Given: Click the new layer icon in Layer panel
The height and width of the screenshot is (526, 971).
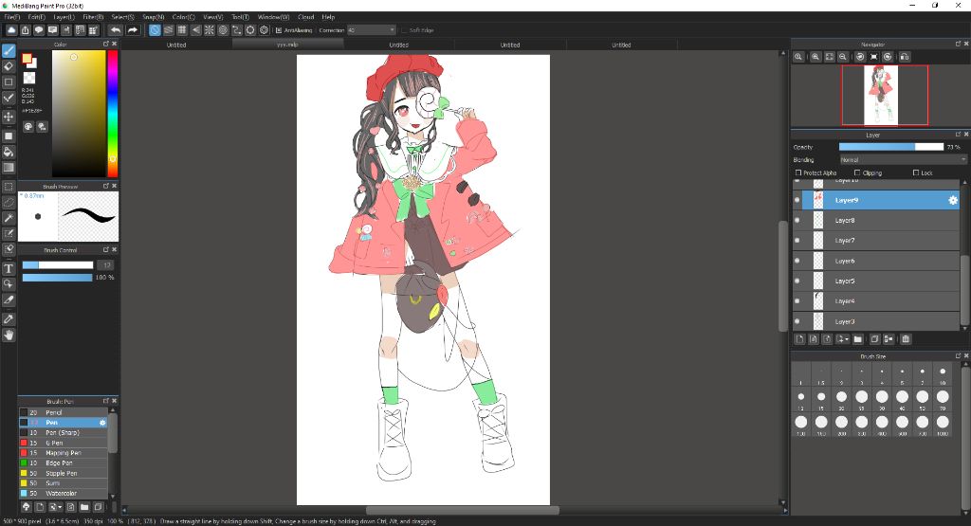Looking at the screenshot, I should coord(799,339).
